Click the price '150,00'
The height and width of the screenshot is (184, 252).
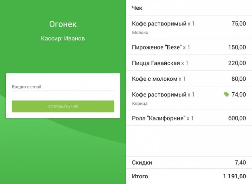(x=237, y=47)
